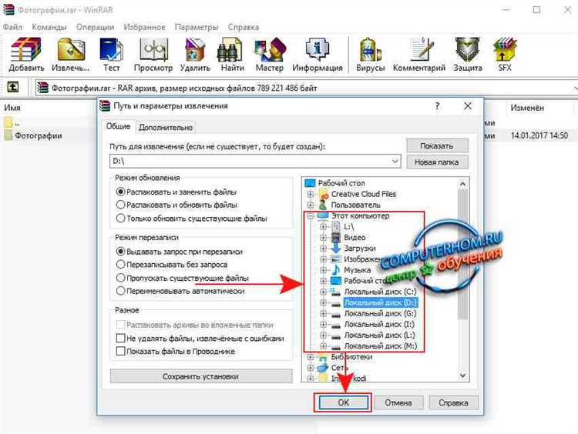Enable Не удалять файлы, извлечённые с ошибками
This screenshot has height=434, width=578.
(x=120, y=339)
